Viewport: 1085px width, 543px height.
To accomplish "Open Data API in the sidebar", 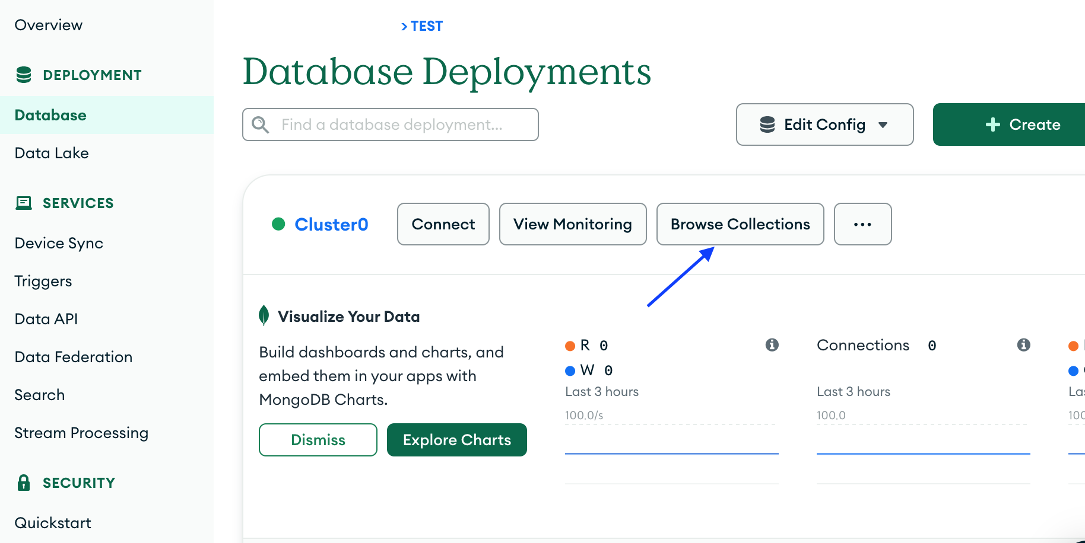I will point(46,319).
